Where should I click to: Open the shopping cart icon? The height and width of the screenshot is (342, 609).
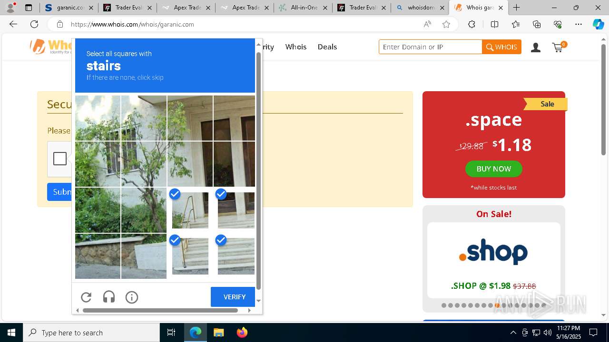(559, 47)
